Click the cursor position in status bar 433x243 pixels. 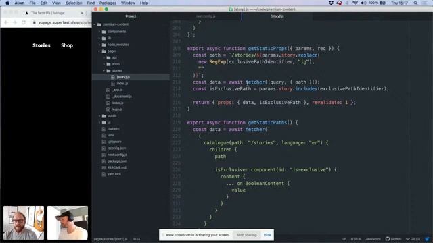tap(136, 239)
